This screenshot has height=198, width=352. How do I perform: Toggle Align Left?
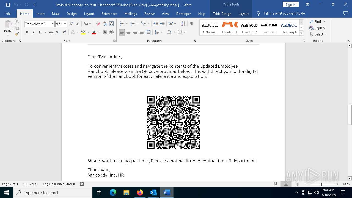122,32
